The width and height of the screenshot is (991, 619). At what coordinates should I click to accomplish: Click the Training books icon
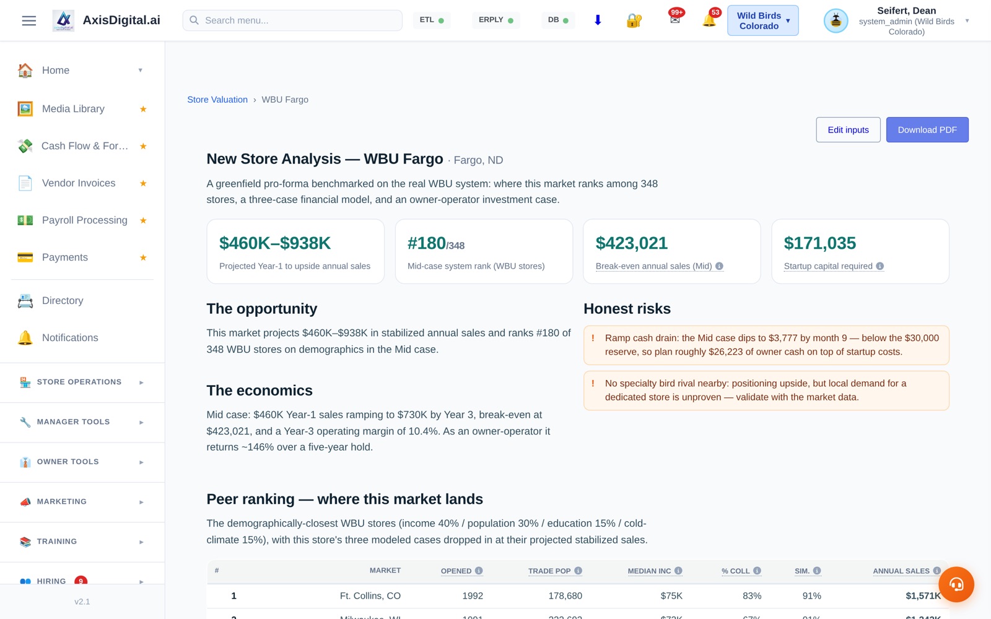(25, 542)
